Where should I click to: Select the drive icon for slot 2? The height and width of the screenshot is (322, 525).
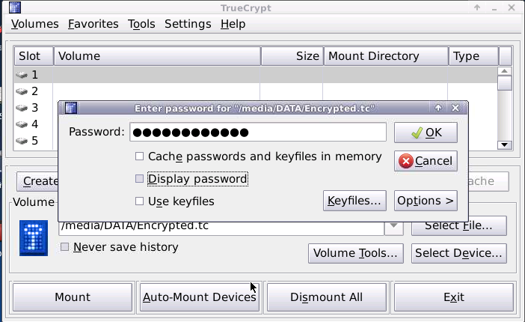pos(22,91)
